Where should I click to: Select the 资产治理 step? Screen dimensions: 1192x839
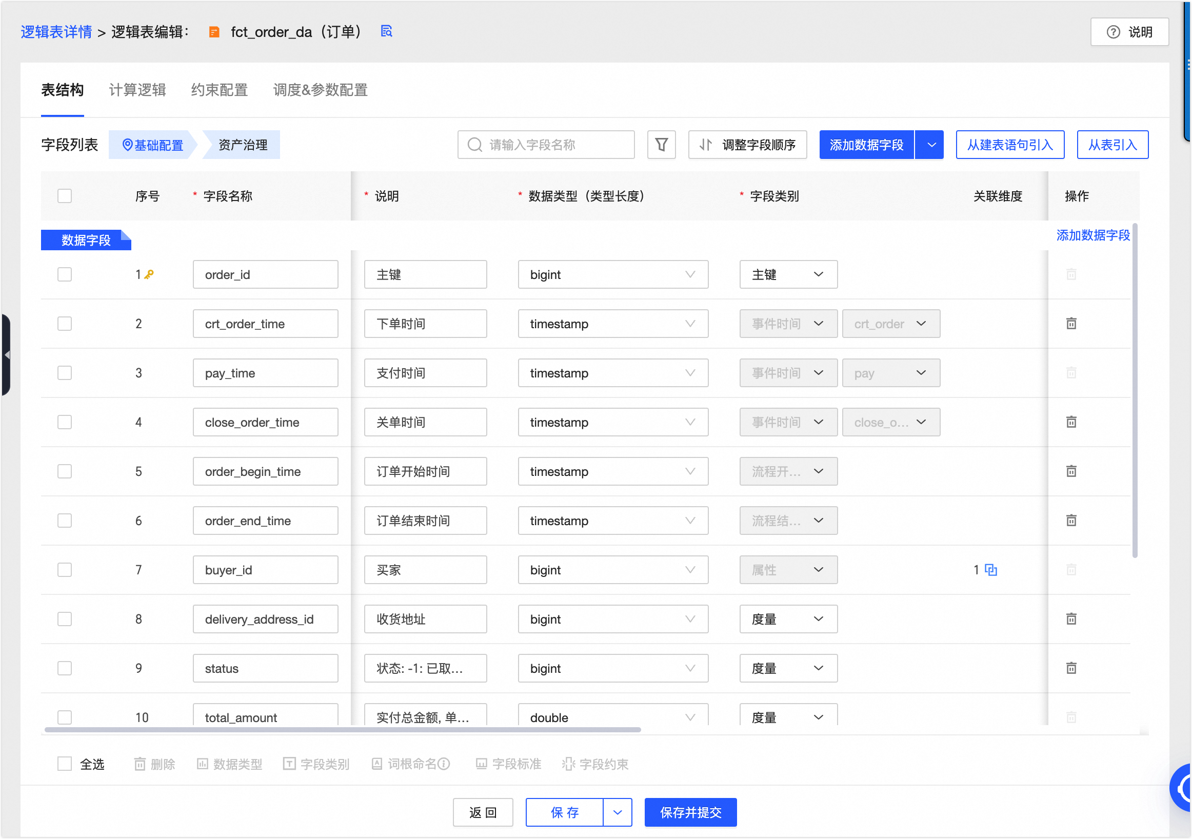tap(242, 145)
